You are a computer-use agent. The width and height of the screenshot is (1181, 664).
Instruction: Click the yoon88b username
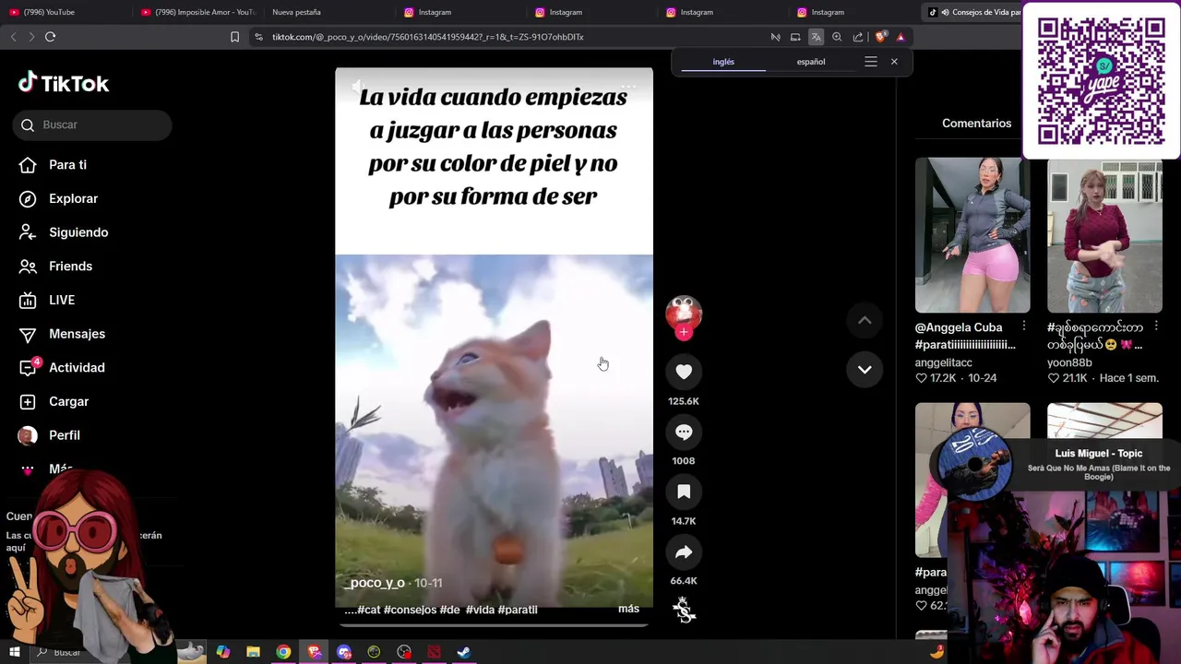point(1069,362)
